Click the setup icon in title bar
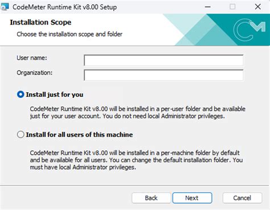This screenshot has height=210, width=270. (5, 7)
